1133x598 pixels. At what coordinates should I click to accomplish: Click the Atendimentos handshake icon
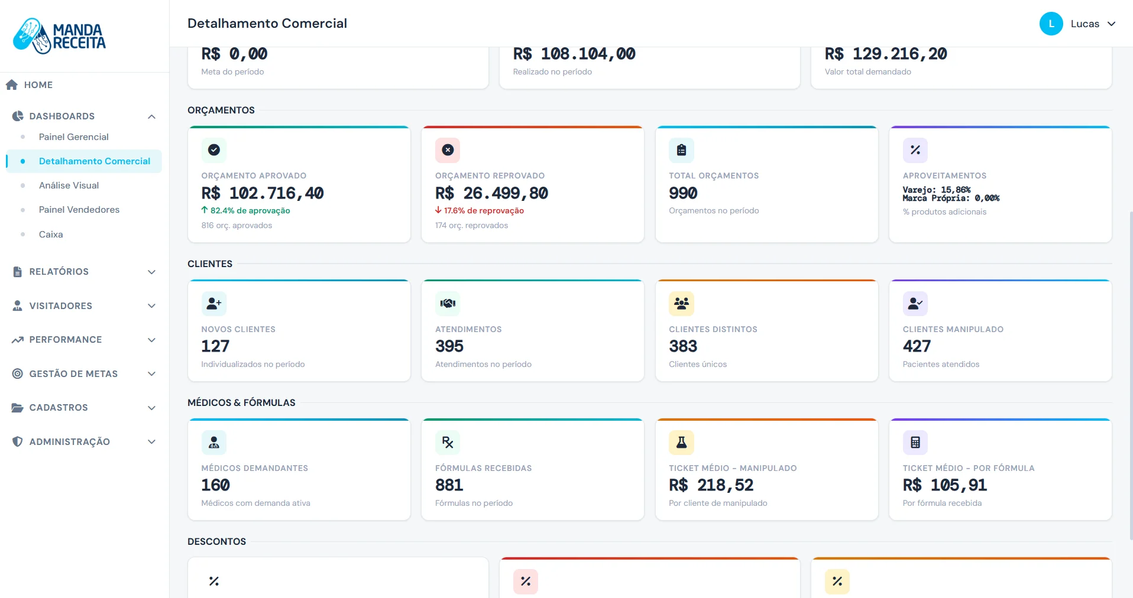tap(448, 304)
